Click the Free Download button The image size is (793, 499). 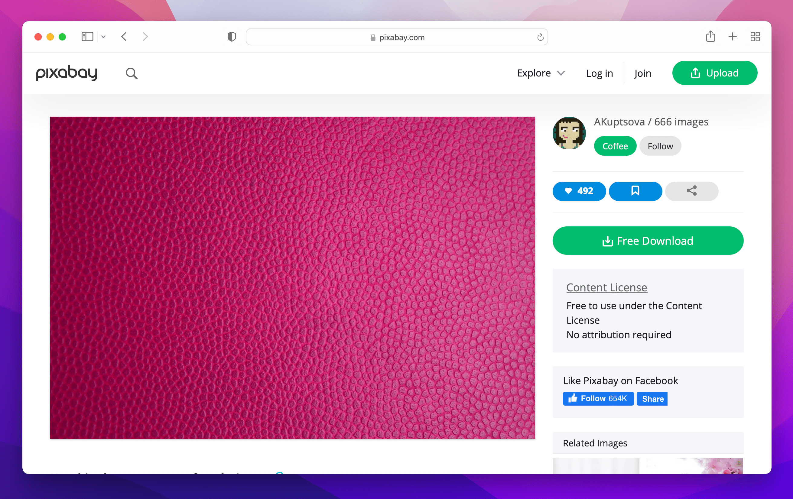(x=648, y=241)
